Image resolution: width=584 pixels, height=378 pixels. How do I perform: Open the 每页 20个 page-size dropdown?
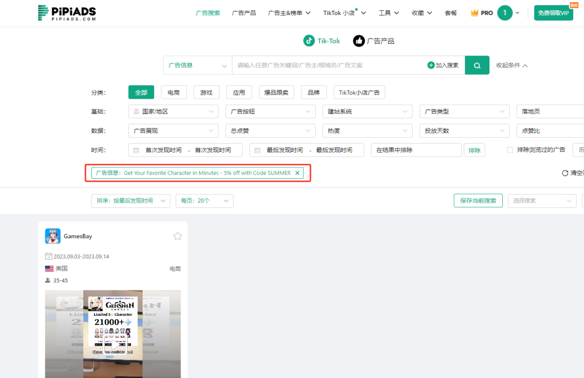204,200
